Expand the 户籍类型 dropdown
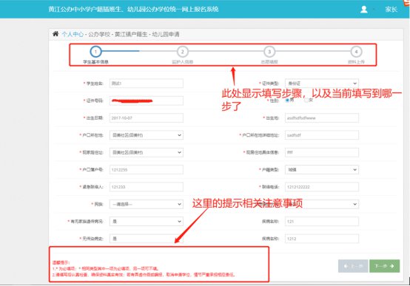 [322, 169]
